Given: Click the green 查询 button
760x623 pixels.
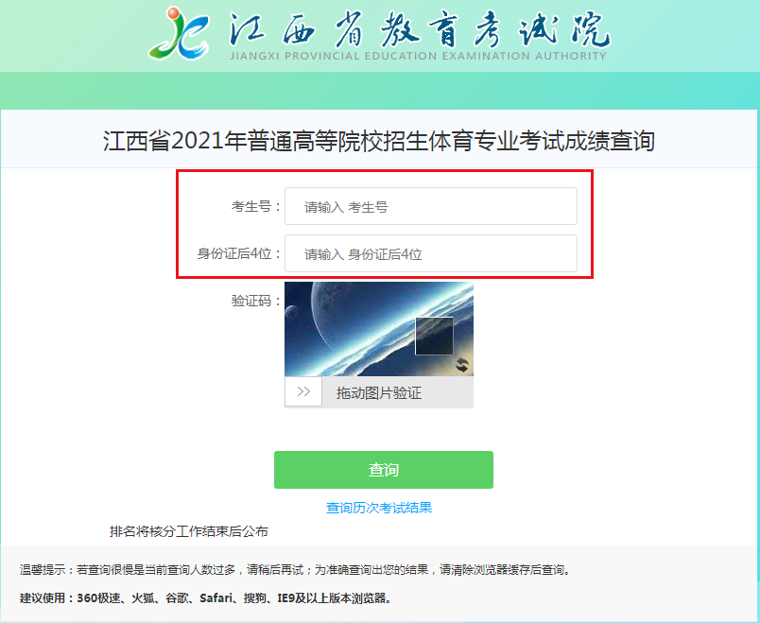Looking at the screenshot, I should pyautogui.click(x=384, y=469).
